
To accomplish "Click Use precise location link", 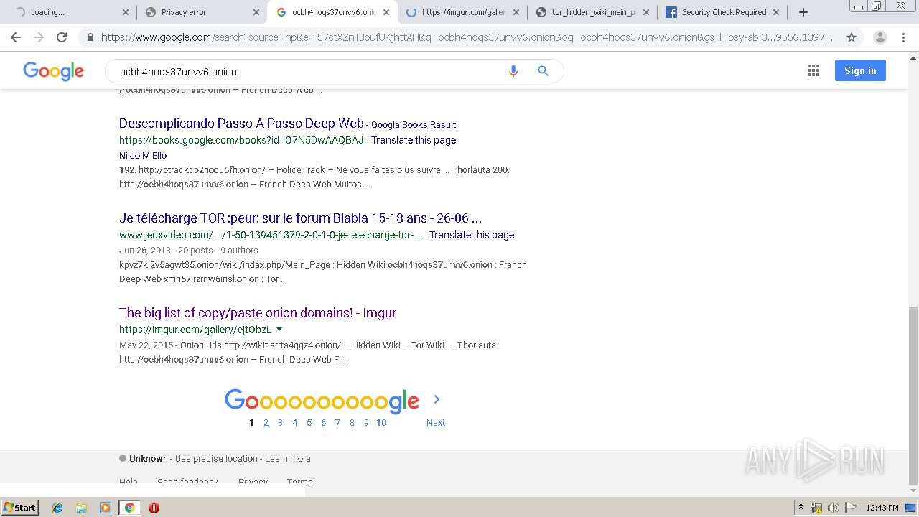I will point(216,459).
